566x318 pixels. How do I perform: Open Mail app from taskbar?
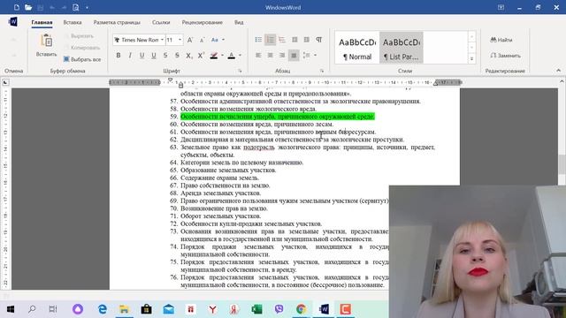point(169,309)
